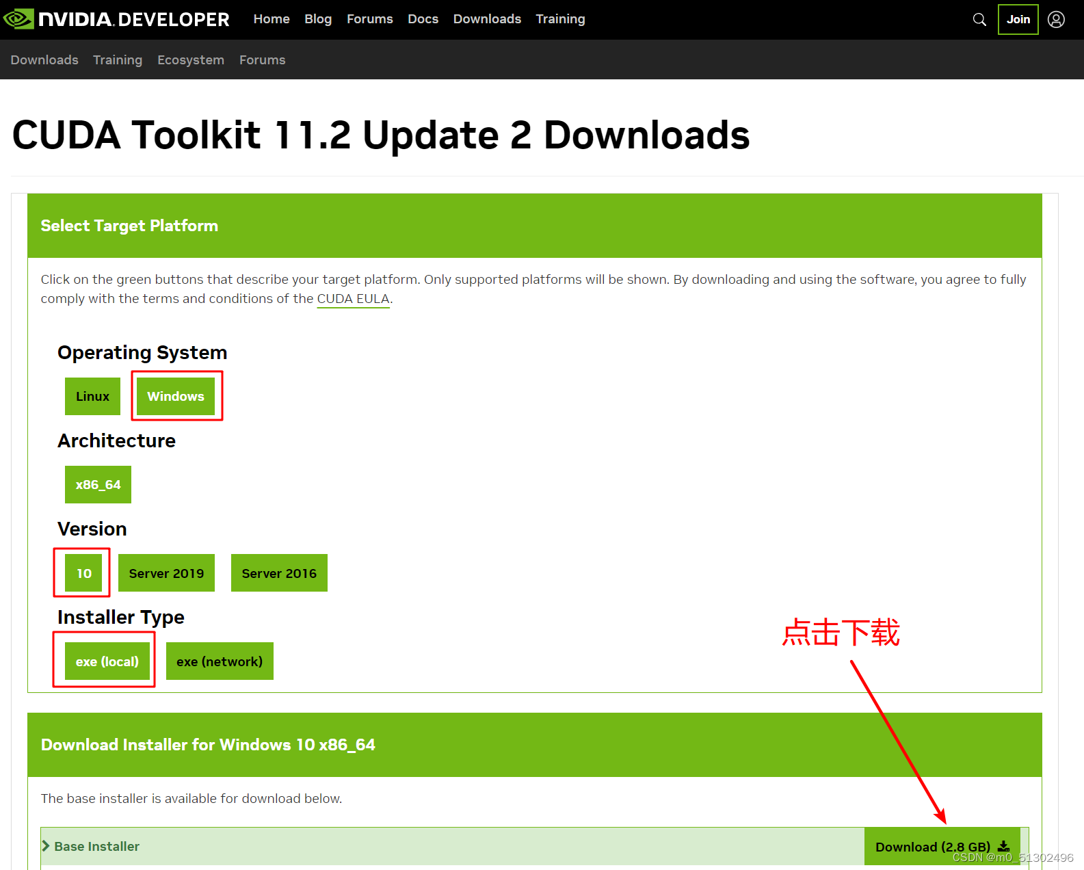Click the CUDA Toolkit 11.2 Update 2 title

pos(381,135)
